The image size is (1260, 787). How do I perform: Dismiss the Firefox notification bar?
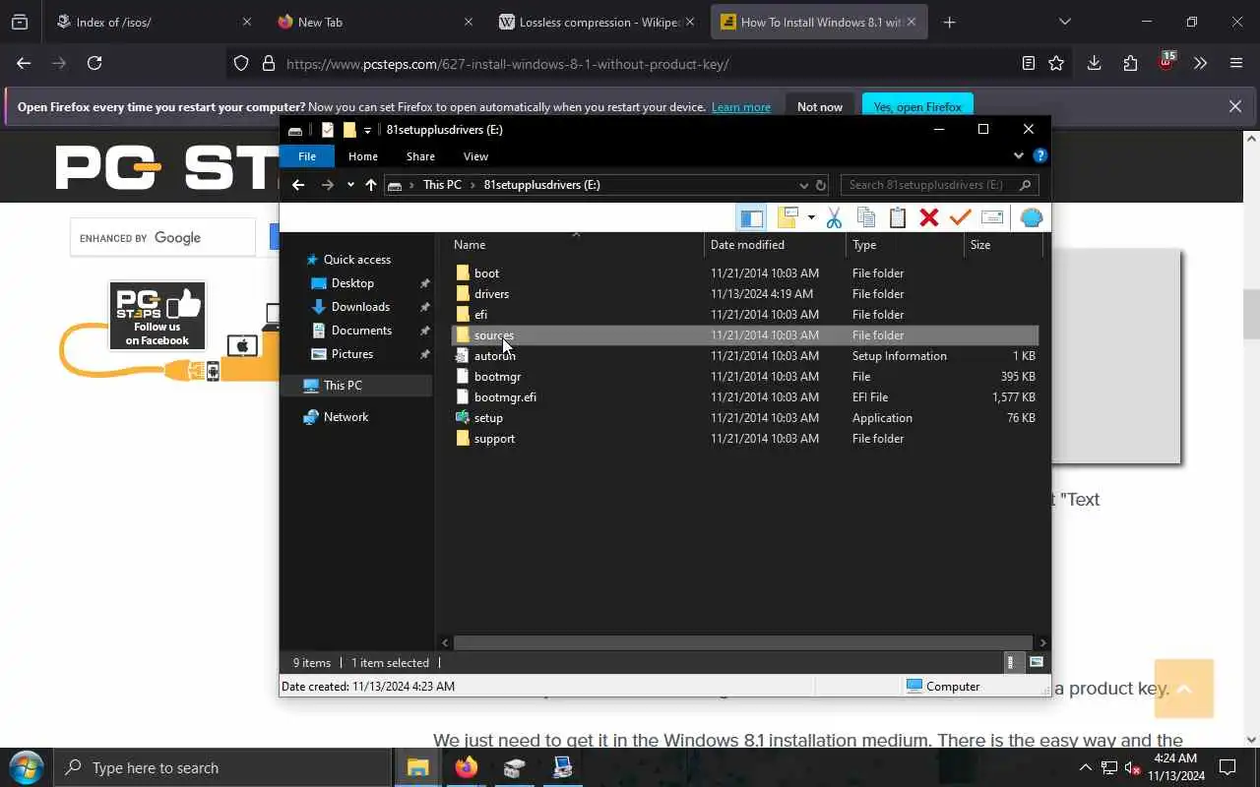1235,106
